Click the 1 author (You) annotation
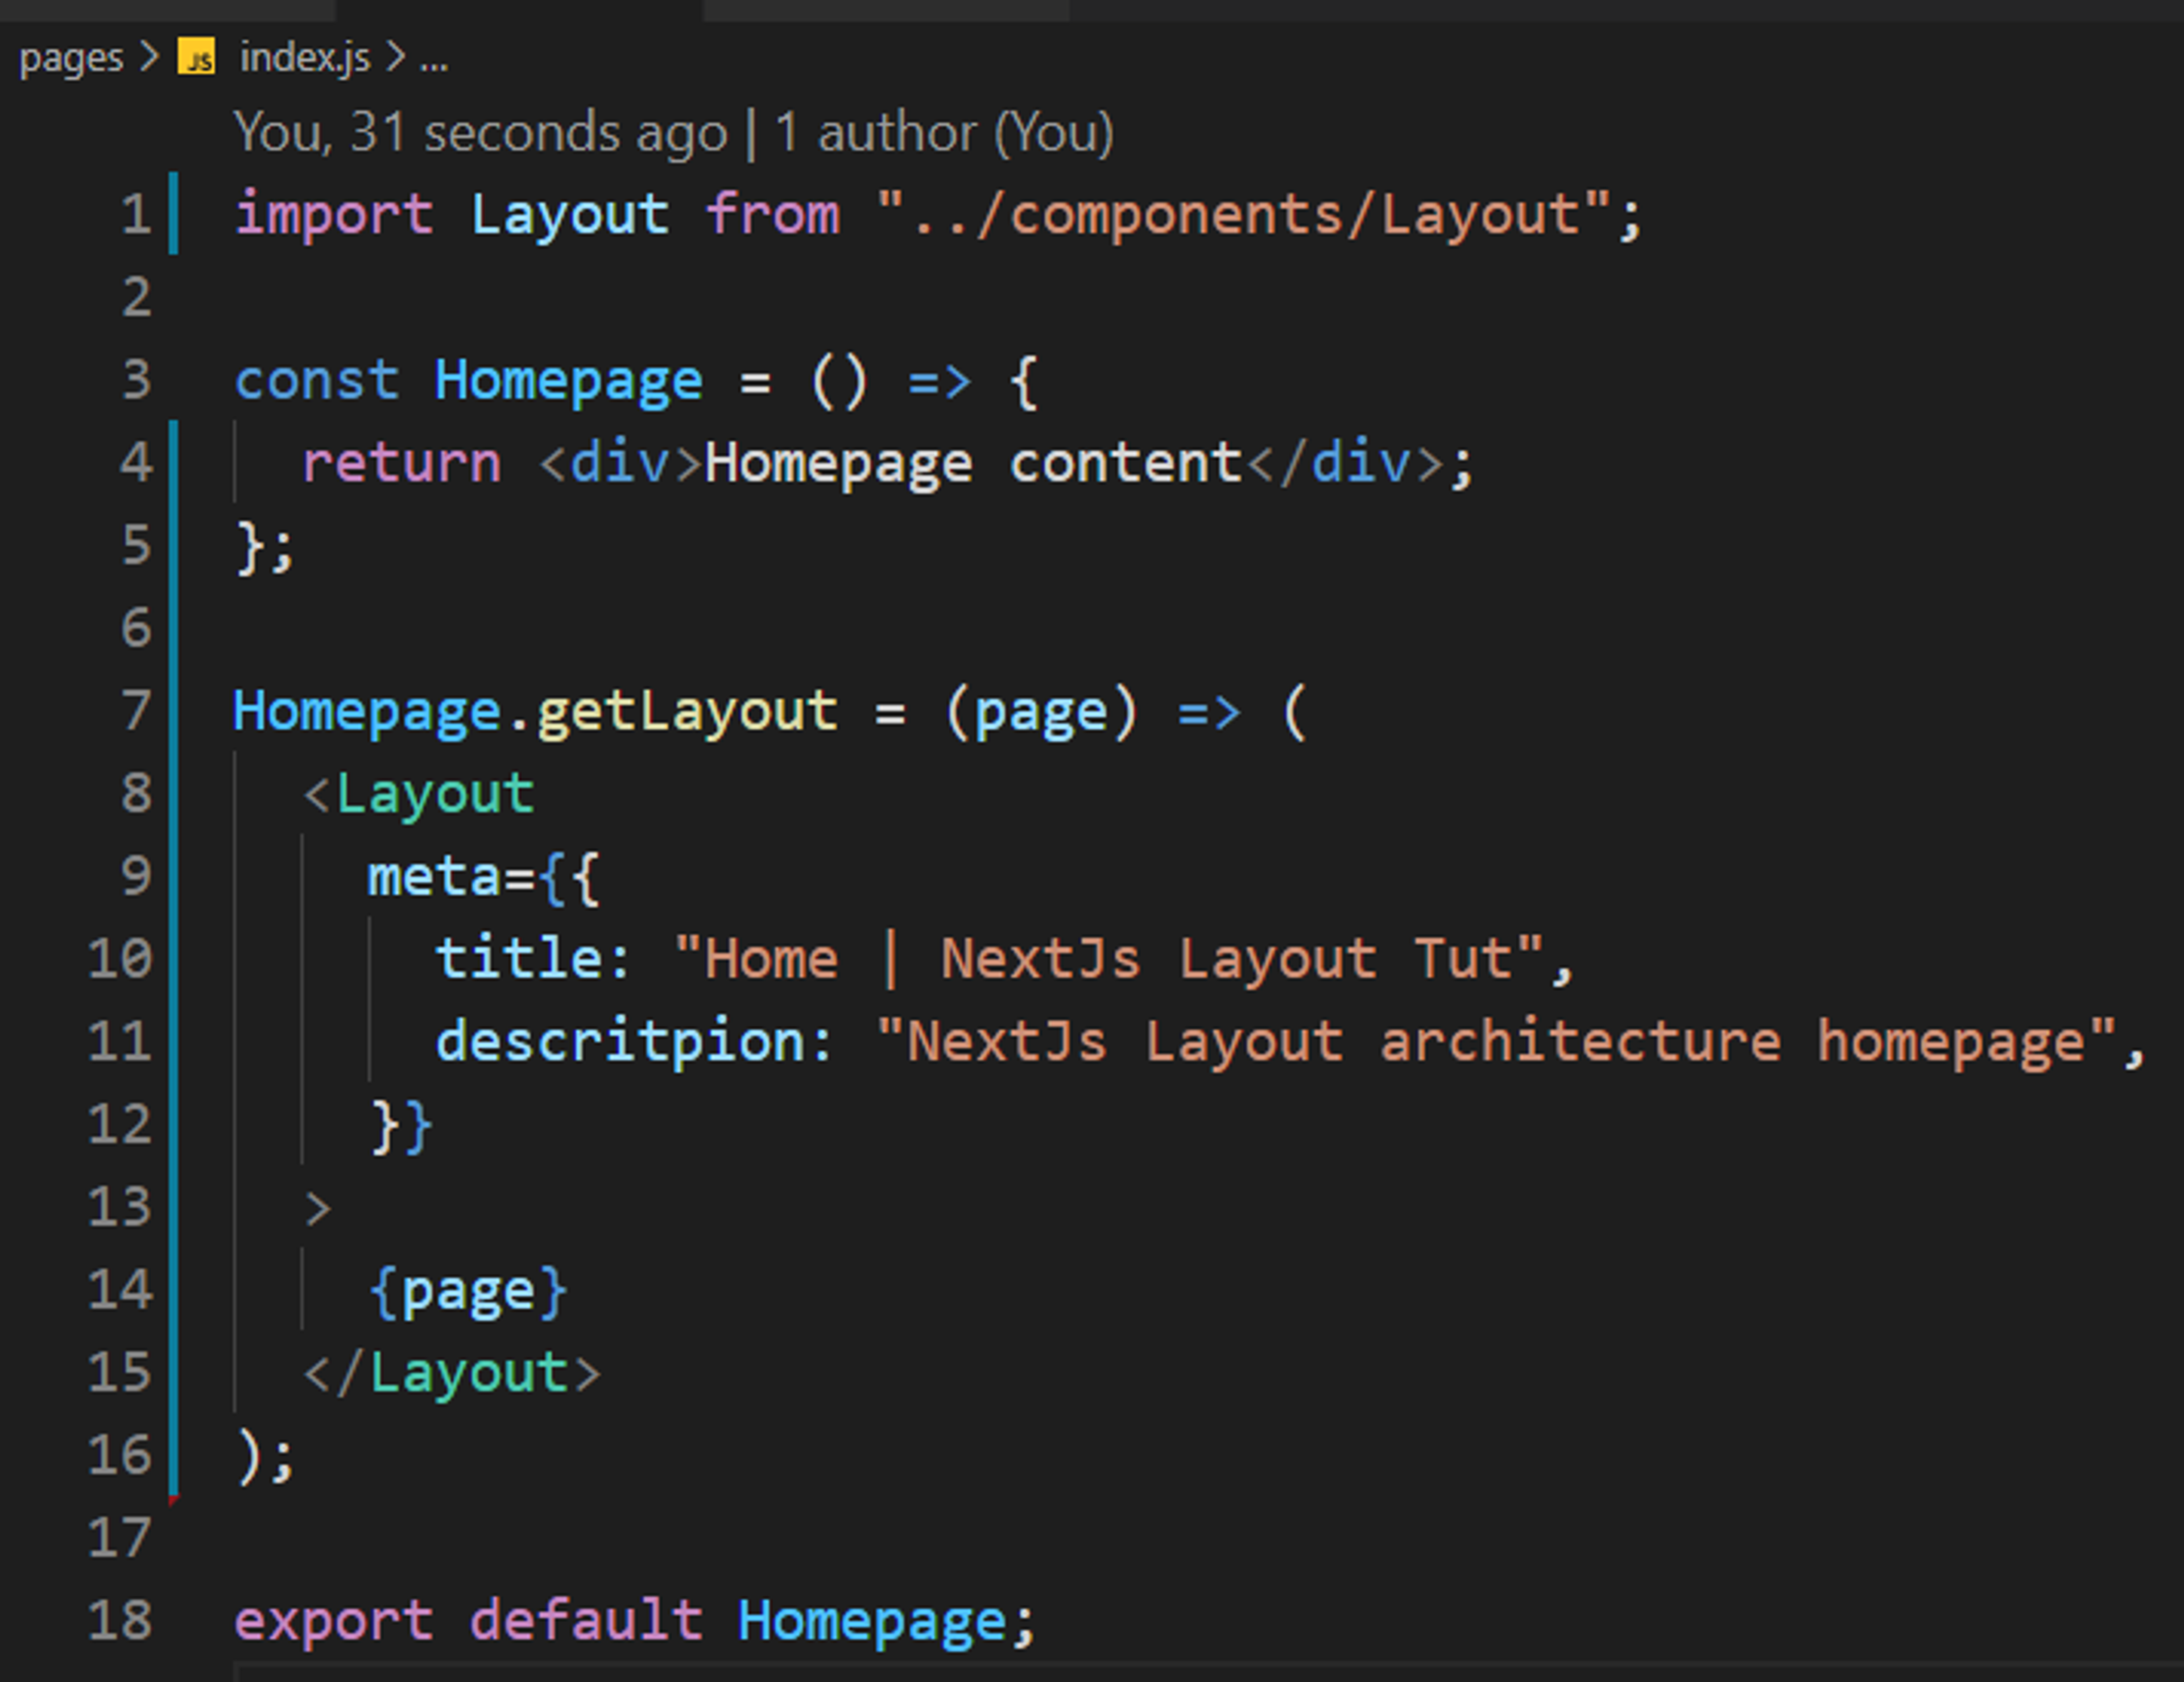This screenshot has height=1682, width=2184. [944, 132]
